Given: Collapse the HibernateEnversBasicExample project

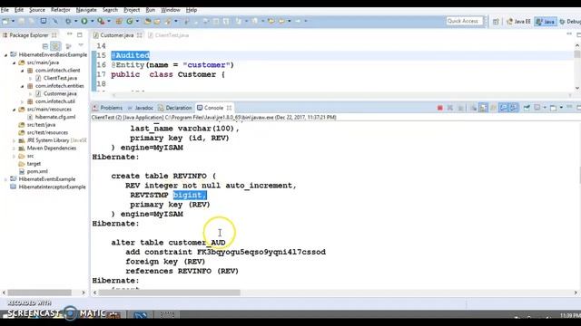Looking at the screenshot, I should (x=5, y=54).
